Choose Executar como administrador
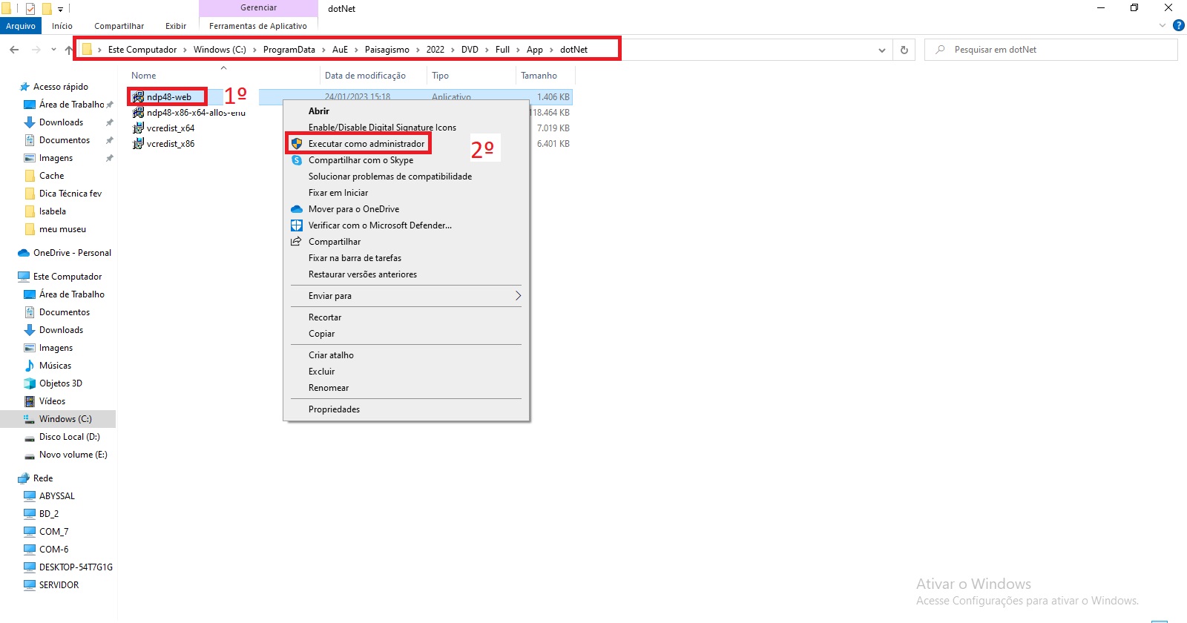1187x623 pixels. (366, 144)
